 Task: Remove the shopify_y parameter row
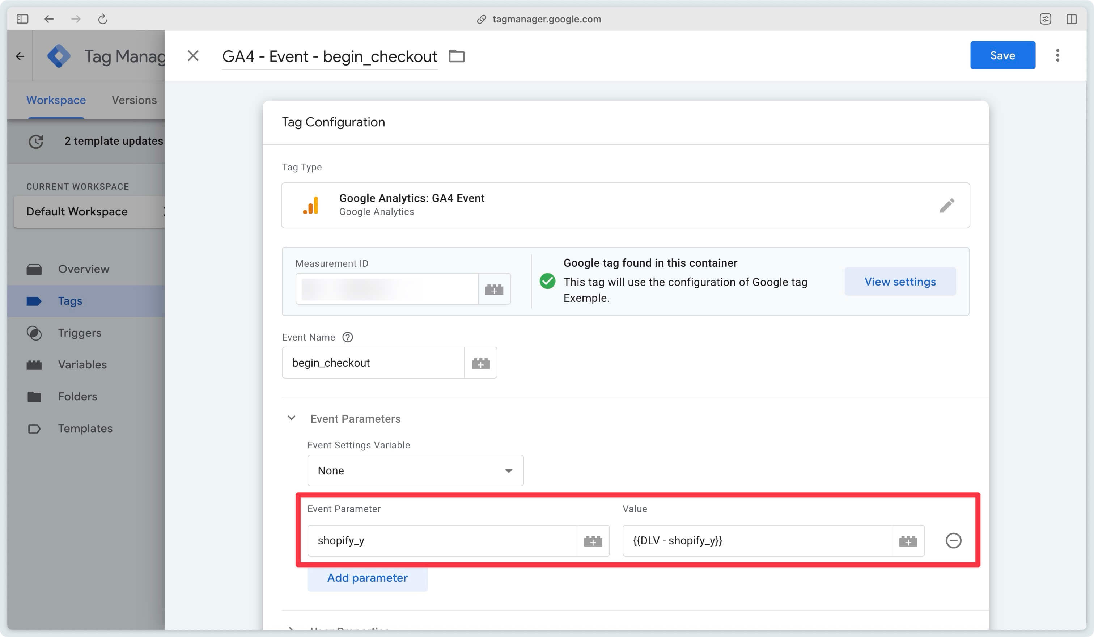click(953, 541)
